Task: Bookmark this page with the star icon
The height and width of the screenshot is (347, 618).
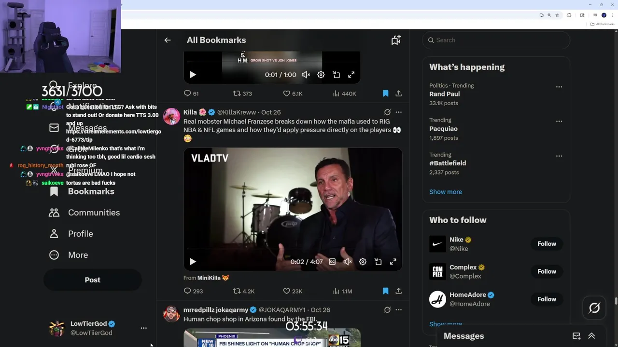Action: 557,15
